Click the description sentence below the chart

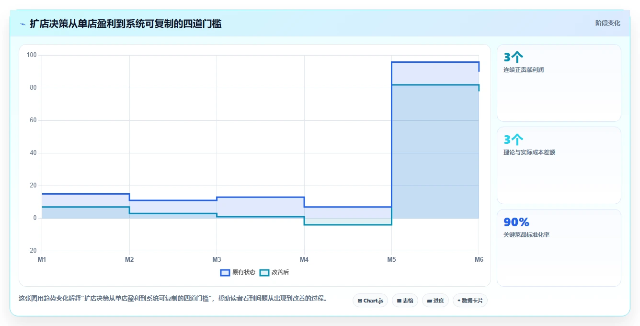pyautogui.click(x=175, y=298)
